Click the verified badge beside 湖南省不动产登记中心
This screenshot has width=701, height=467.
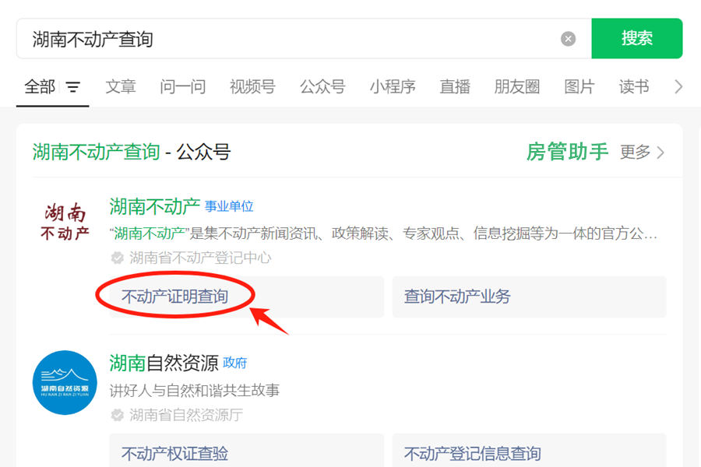pyautogui.click(x=117, y=258)
